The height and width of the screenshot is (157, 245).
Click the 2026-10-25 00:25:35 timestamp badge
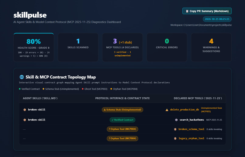217,19
